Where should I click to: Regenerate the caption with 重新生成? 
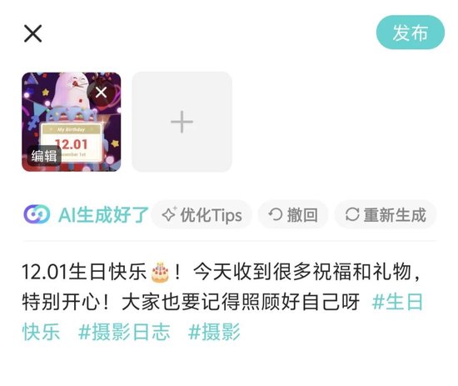point(386,215)
